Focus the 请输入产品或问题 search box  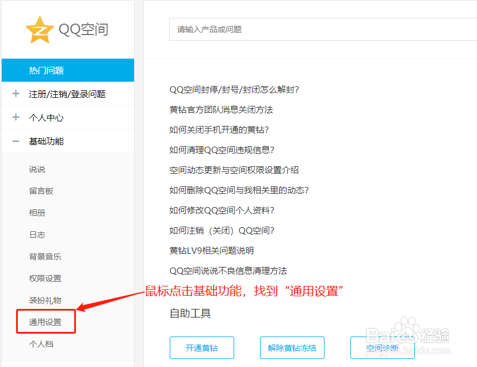pyautogui.click(x=323, y=29)
